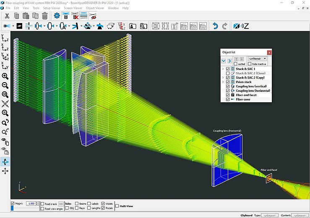Click the Undo arrow icon
Viewport: 310px width, 218px height.
tap(215, 26)
